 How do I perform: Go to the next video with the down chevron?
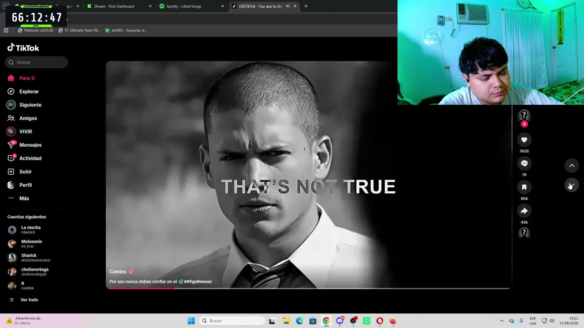572,185
